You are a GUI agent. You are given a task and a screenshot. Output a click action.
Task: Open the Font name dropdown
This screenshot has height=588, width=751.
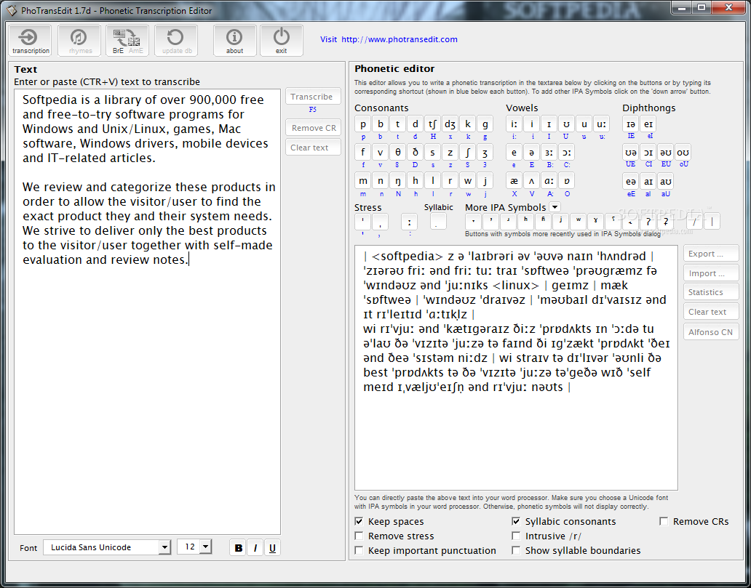point(164,547)
